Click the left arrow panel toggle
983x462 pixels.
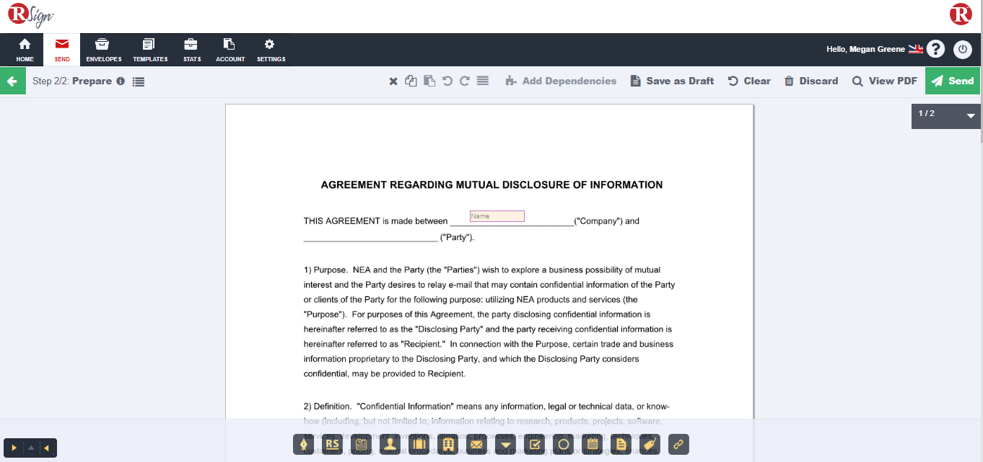point(47,448)
